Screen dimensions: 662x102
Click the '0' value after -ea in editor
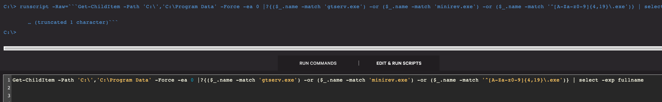click(x=192, y=80)
